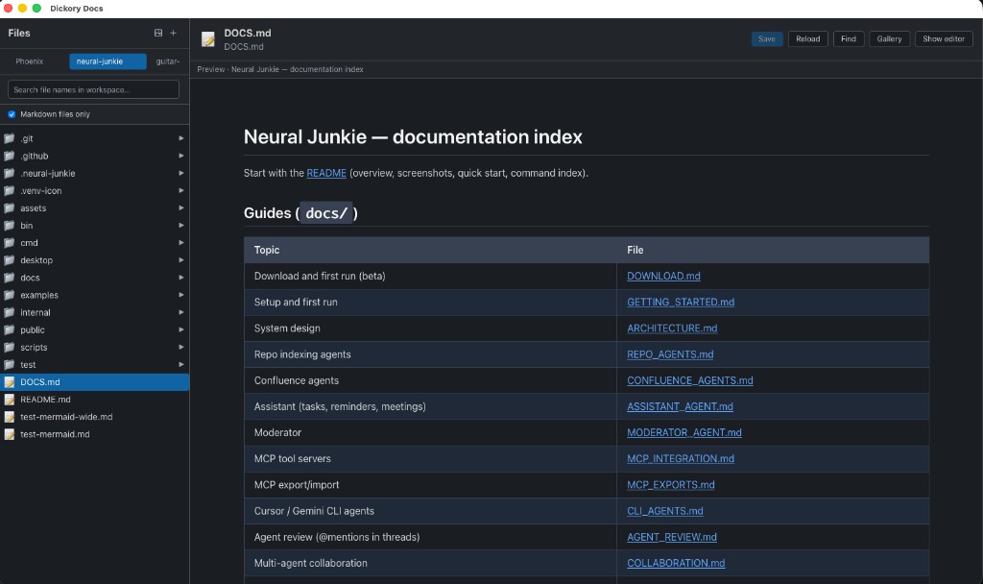Switch to the Phoenix workspace tab
Image resolution: width=983 pixels, height=584 pixels.
click(30, 61)
